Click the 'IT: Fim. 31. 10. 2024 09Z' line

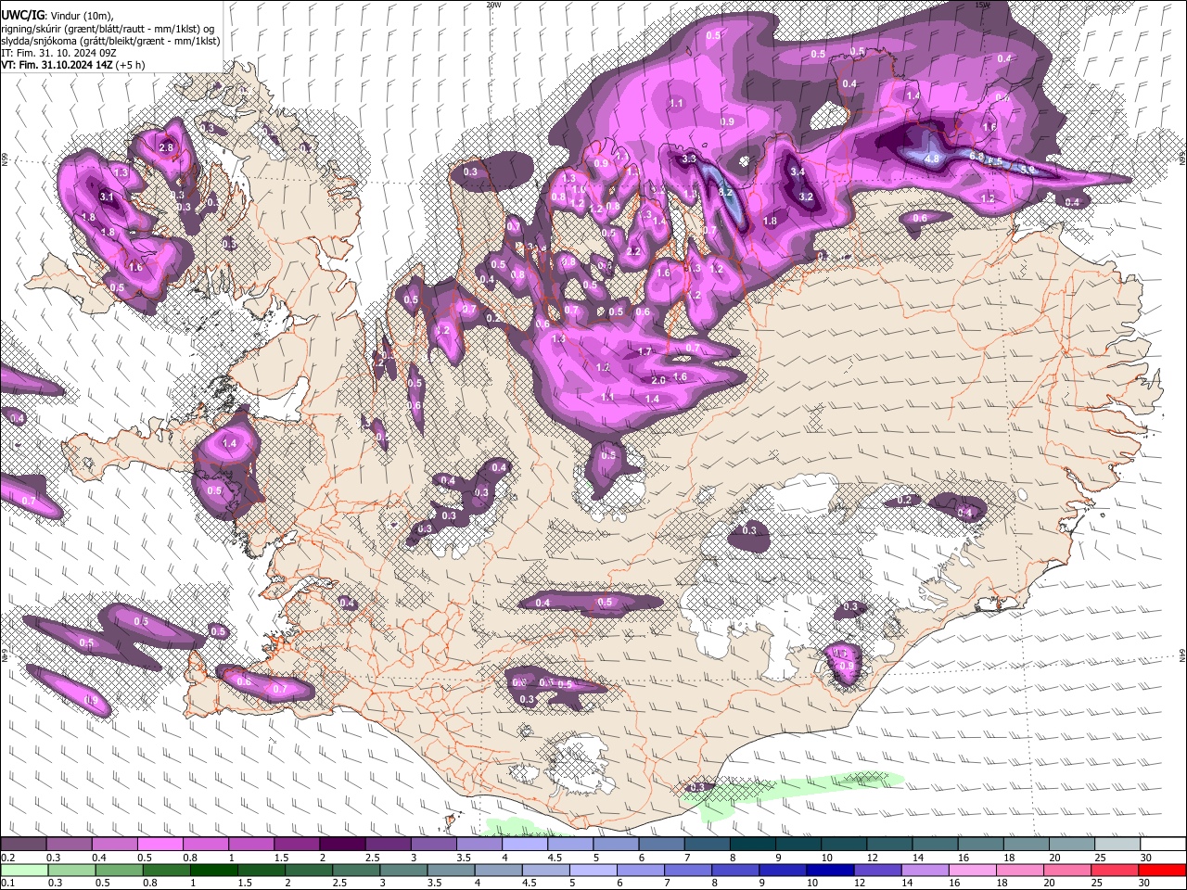(57, 53)
